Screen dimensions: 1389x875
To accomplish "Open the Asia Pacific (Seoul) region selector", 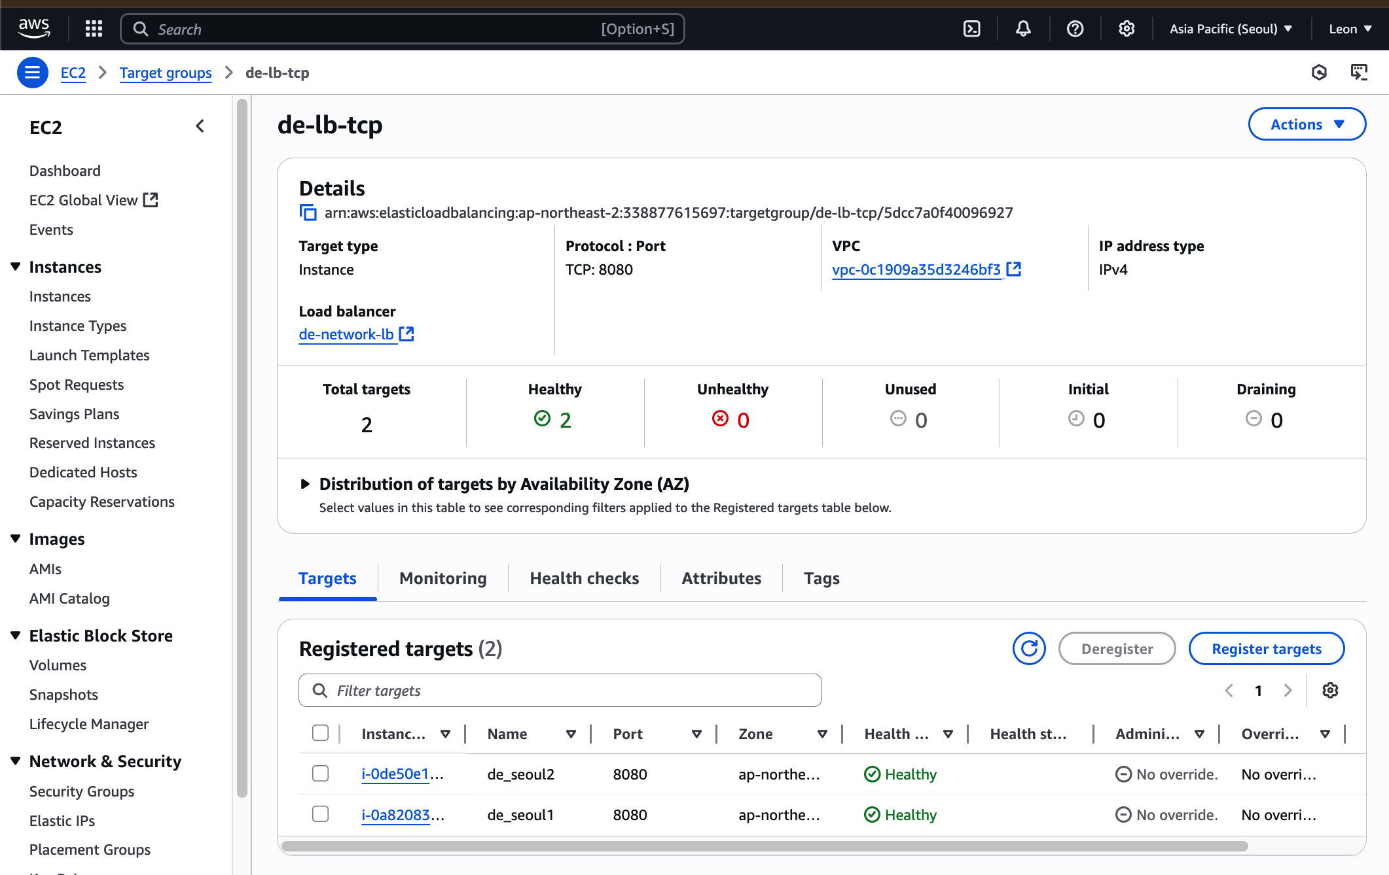I will click(x=1231, y=29).
